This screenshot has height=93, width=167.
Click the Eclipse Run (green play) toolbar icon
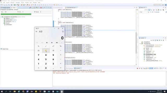pos(15,5)
